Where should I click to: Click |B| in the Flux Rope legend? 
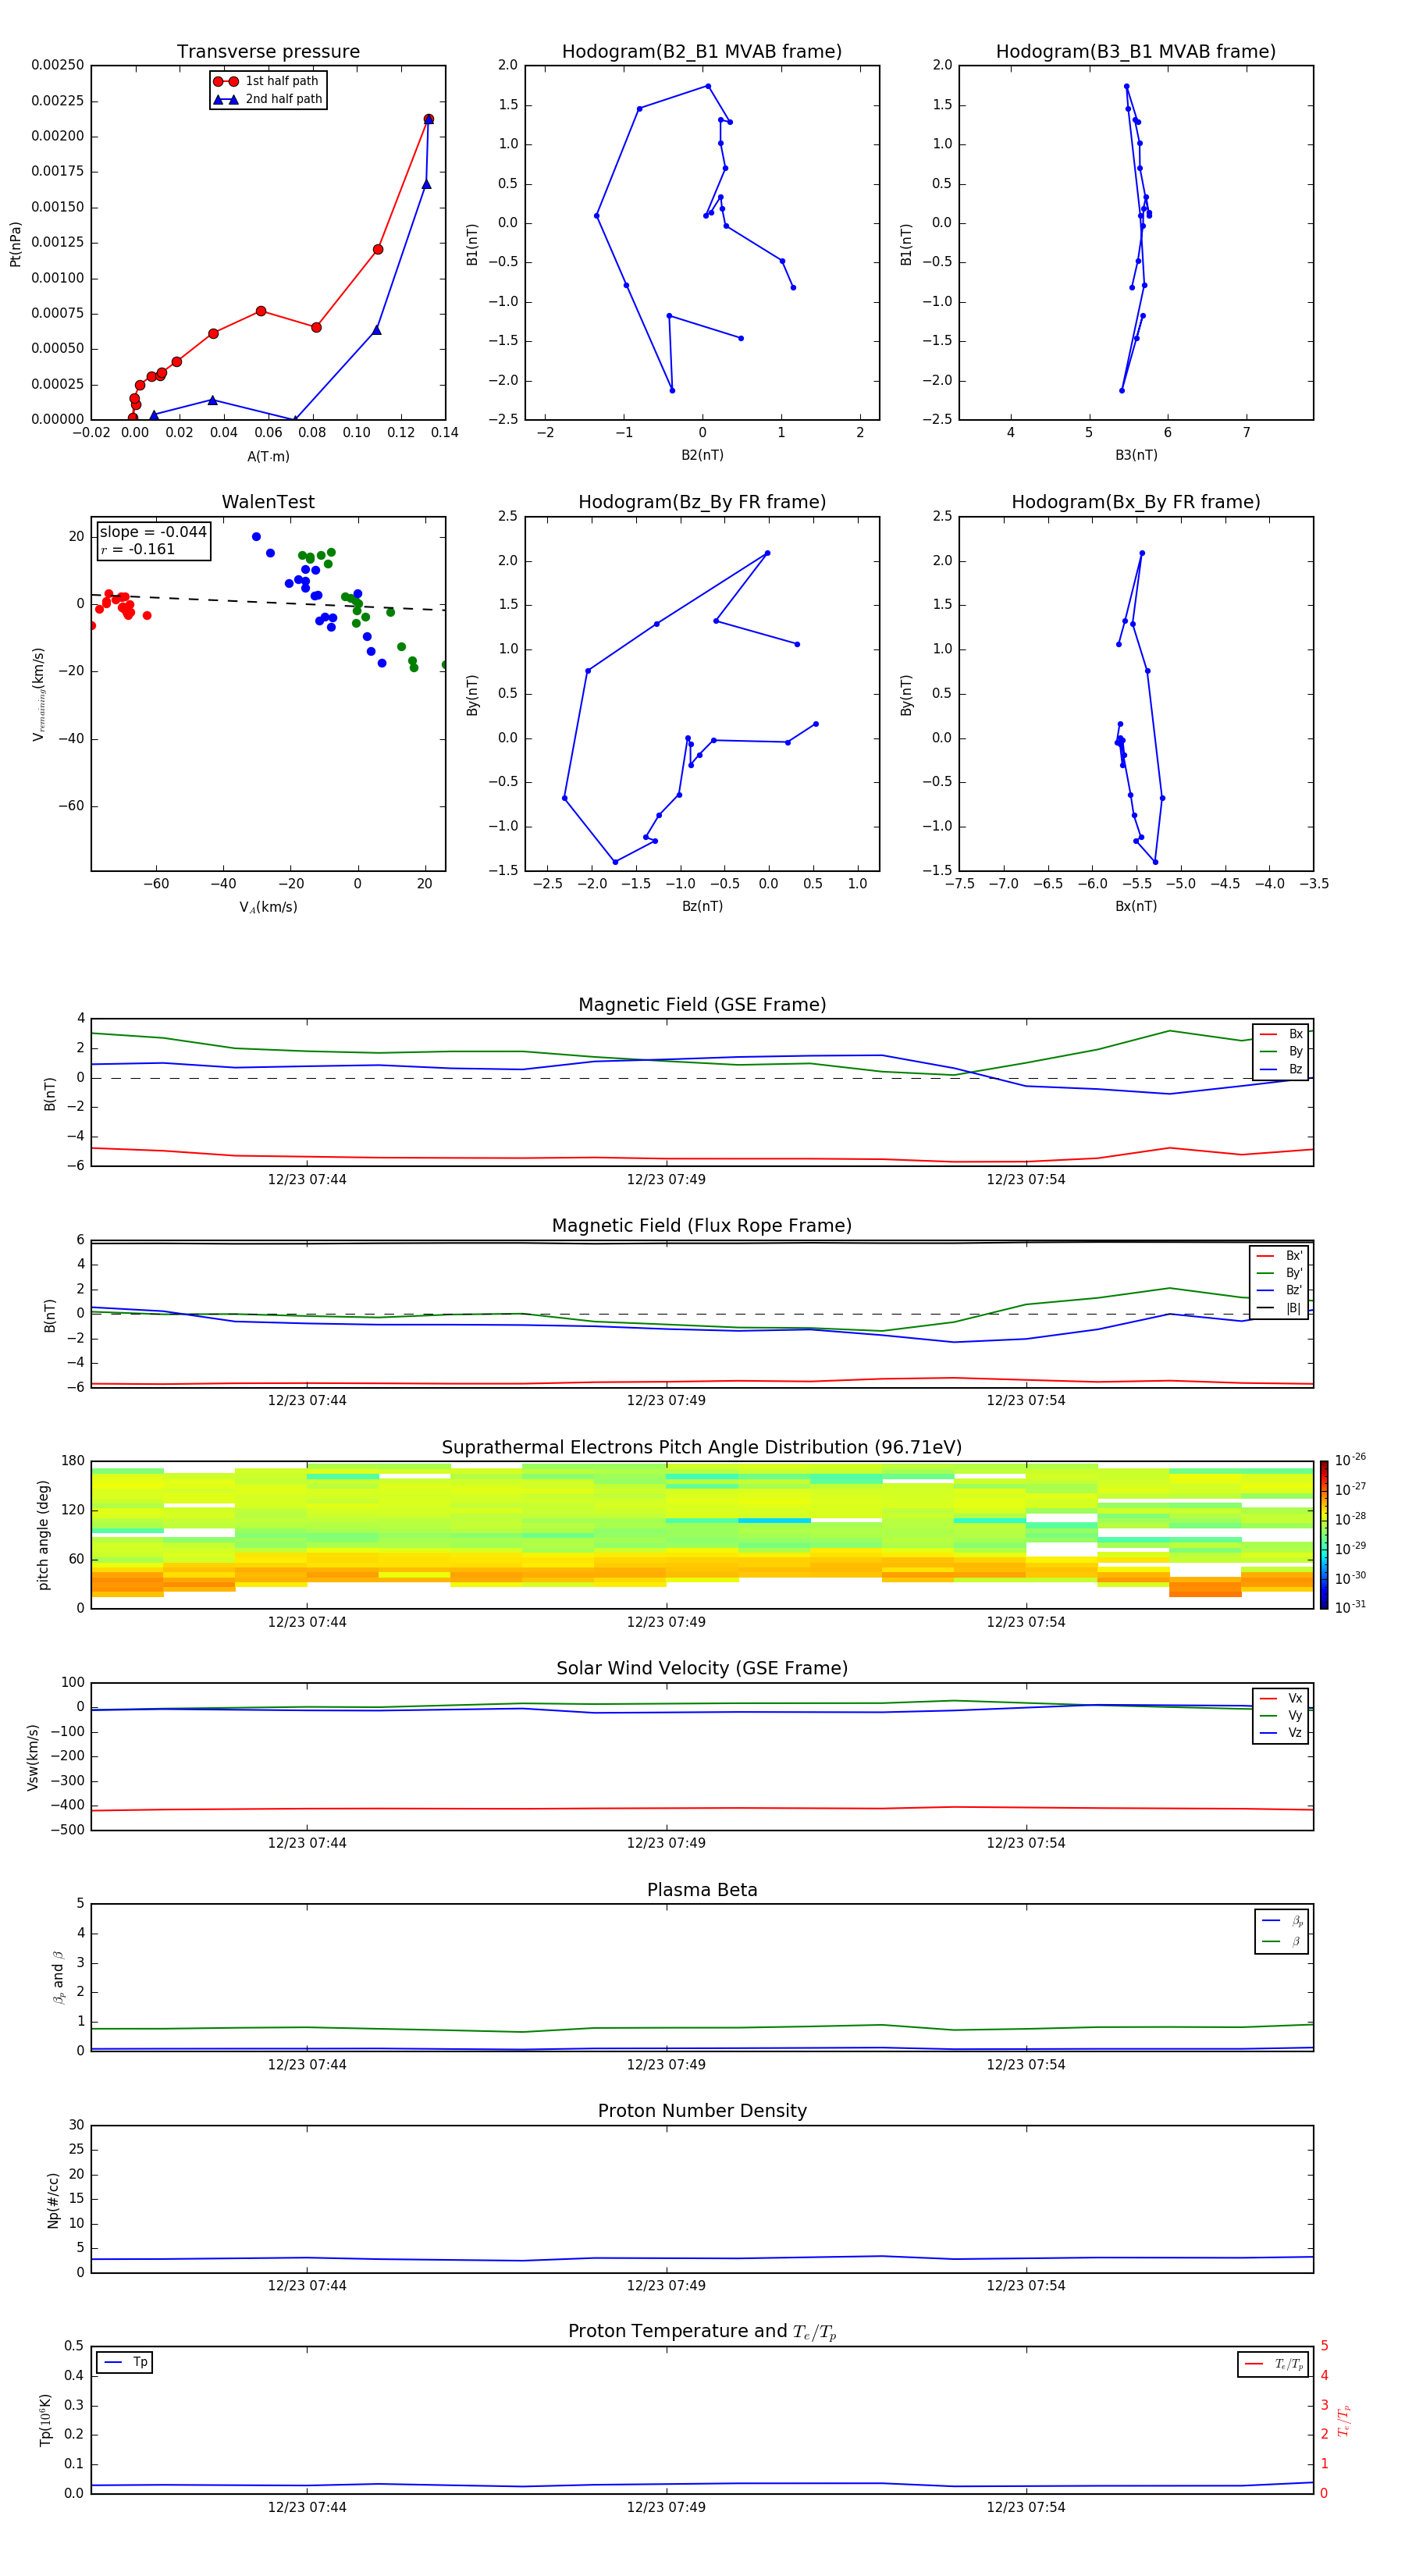point(1279,1309)
